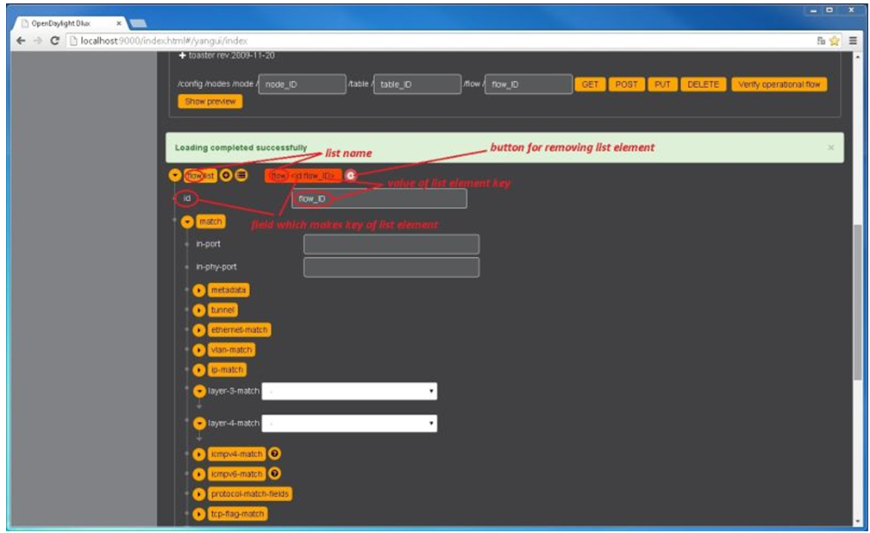Image resolution: width=870 pixels, height=533 pixels.
Task: Click the vlan-match label
Action: (x=231, y=350)
